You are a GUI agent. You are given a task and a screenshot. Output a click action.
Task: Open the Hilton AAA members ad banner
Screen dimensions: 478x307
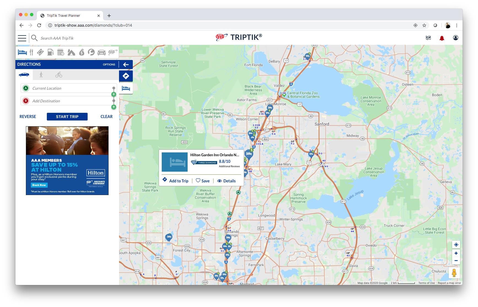pos(67,161)
